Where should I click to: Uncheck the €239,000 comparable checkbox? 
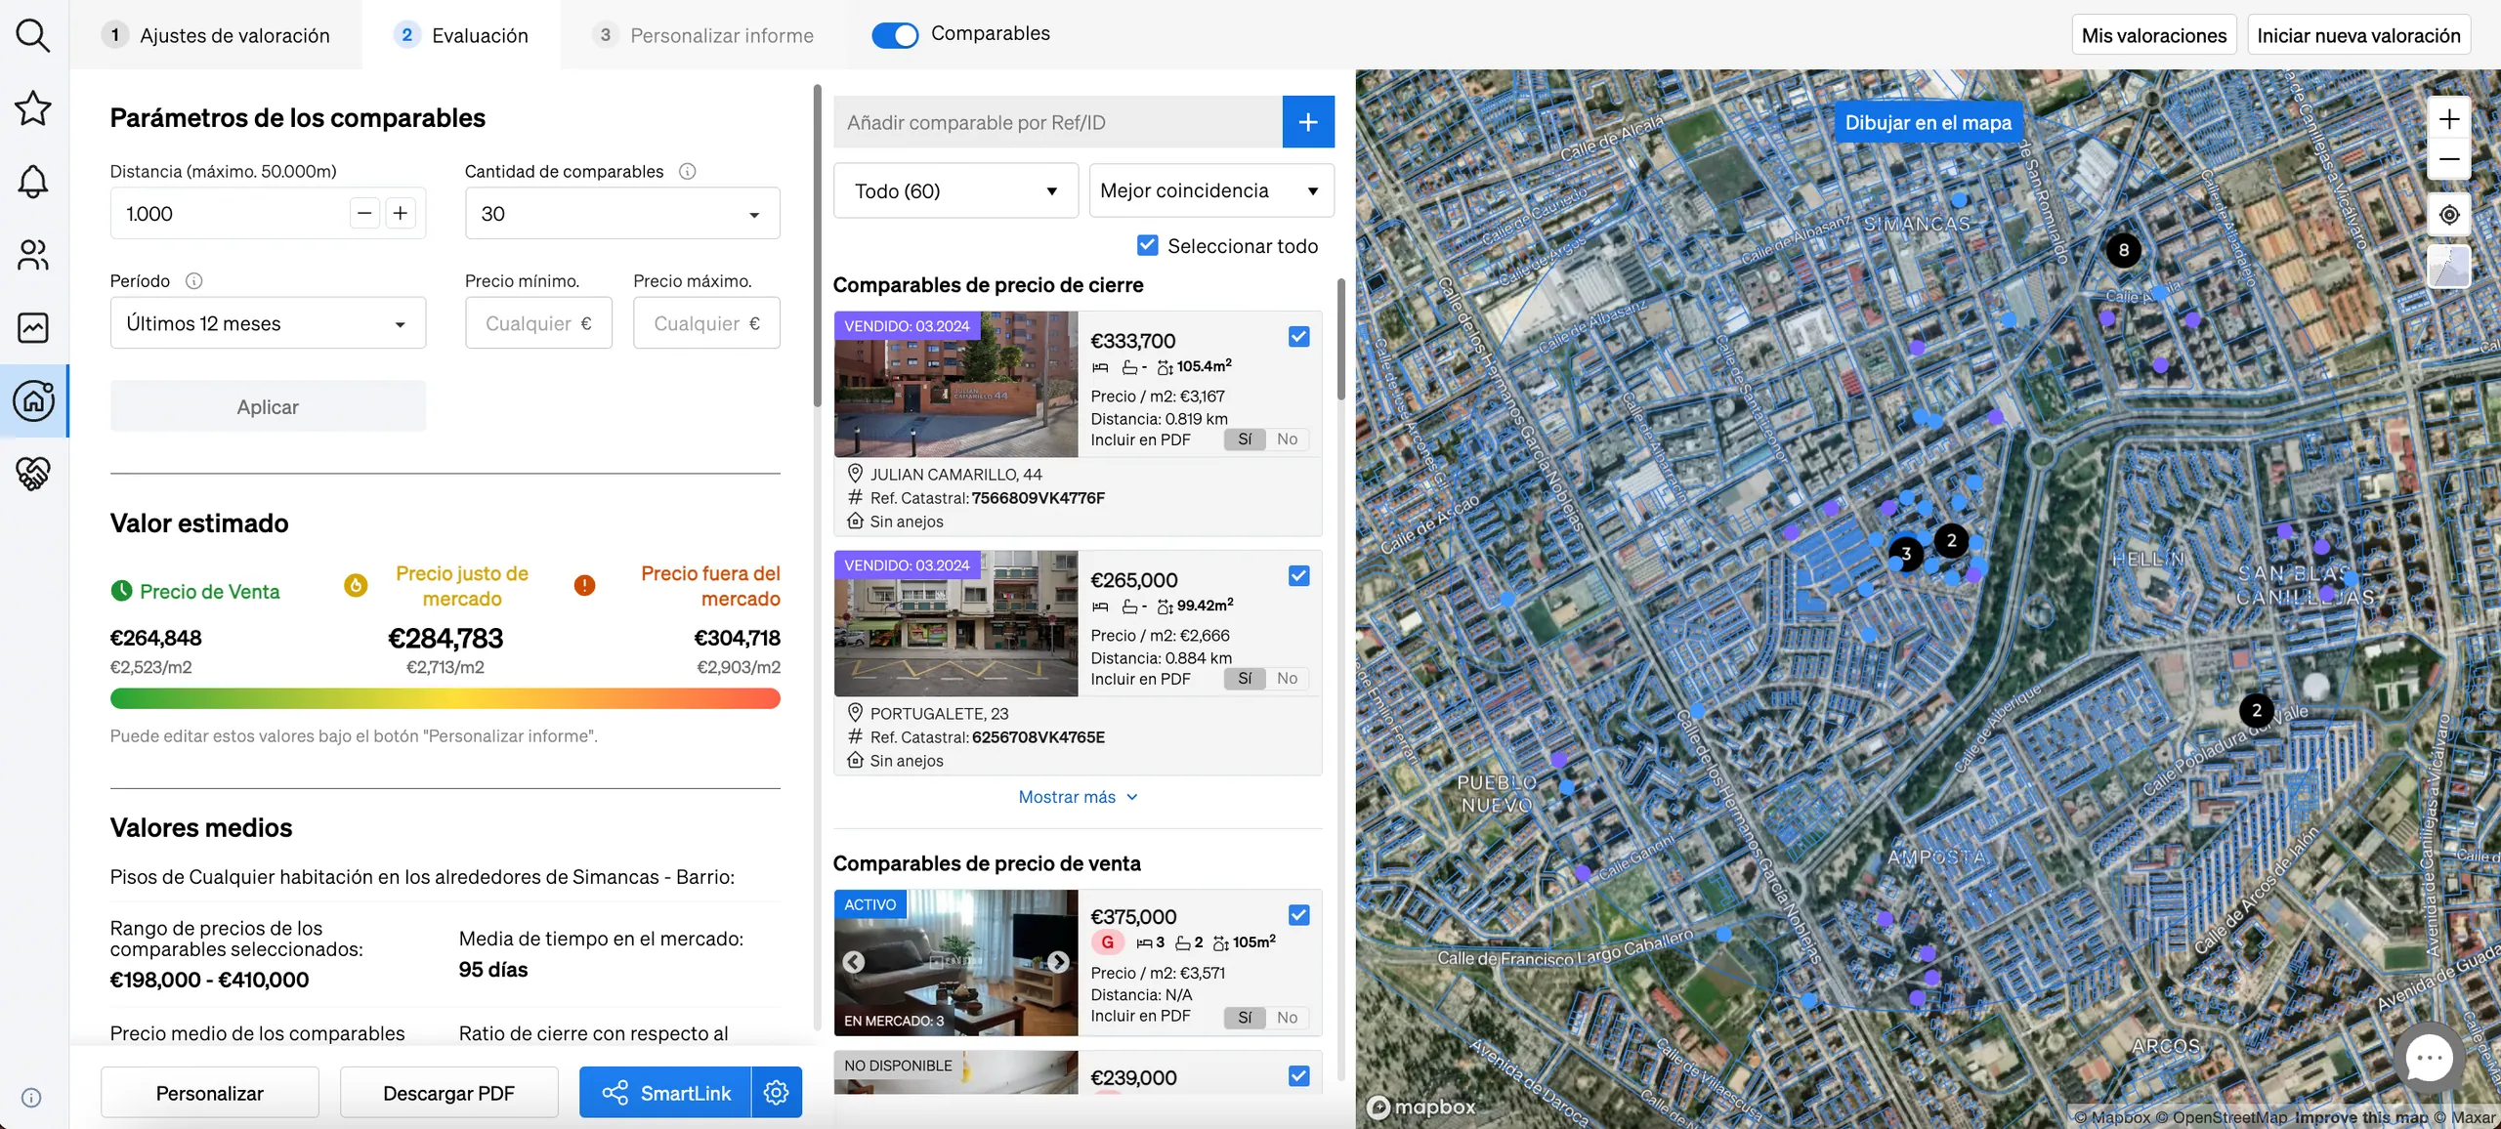pos(1298,1076)
